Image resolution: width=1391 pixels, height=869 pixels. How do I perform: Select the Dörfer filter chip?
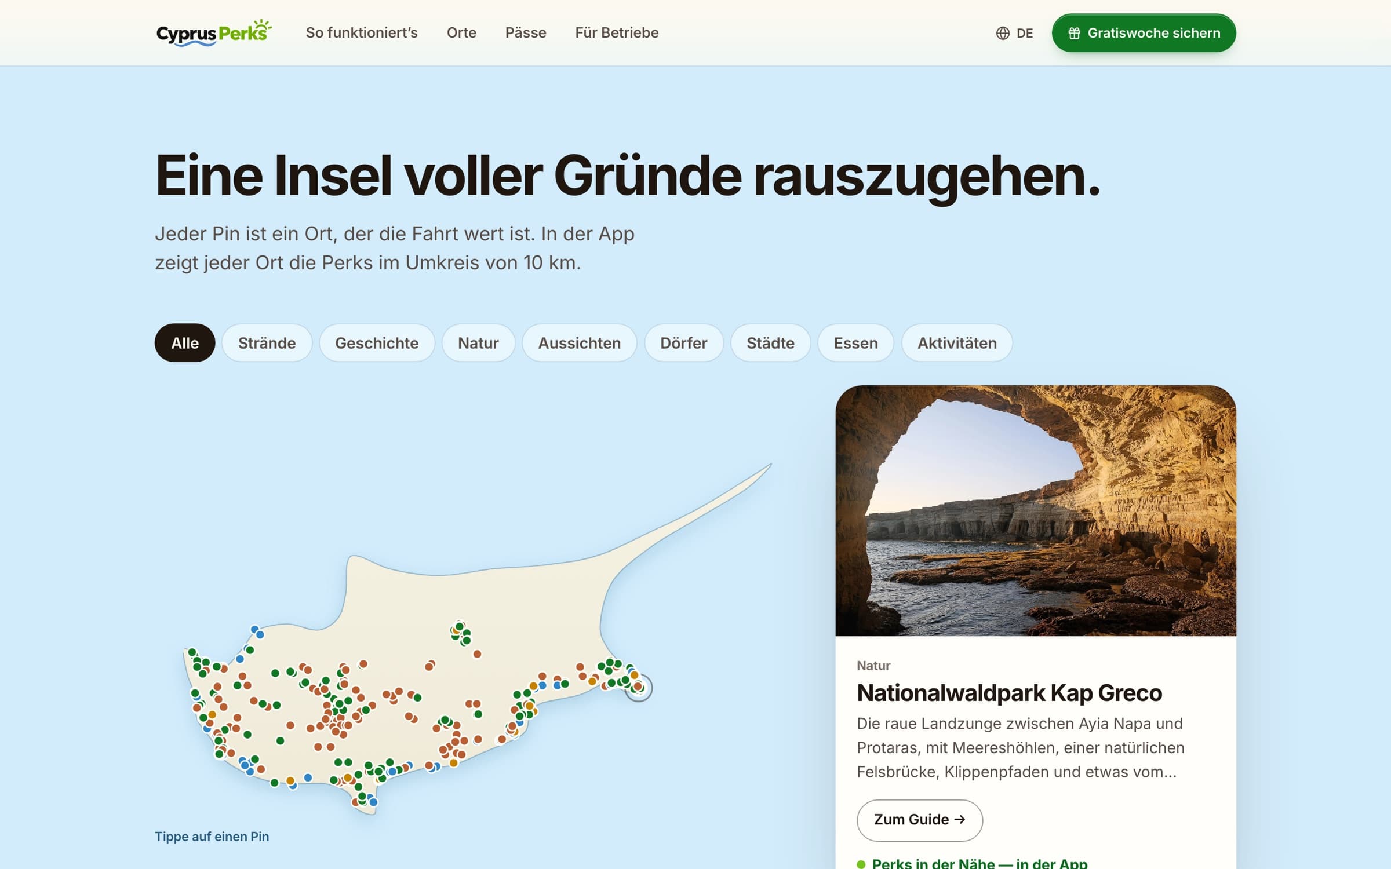coord(684,343)
